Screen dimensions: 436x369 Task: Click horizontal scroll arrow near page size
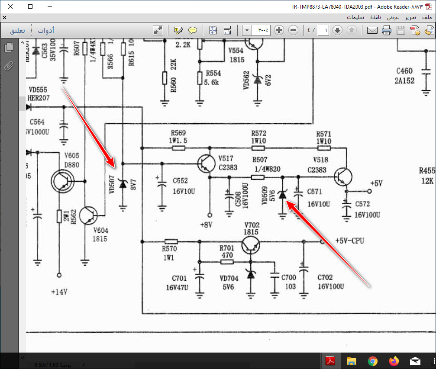[x=84, y=365]
